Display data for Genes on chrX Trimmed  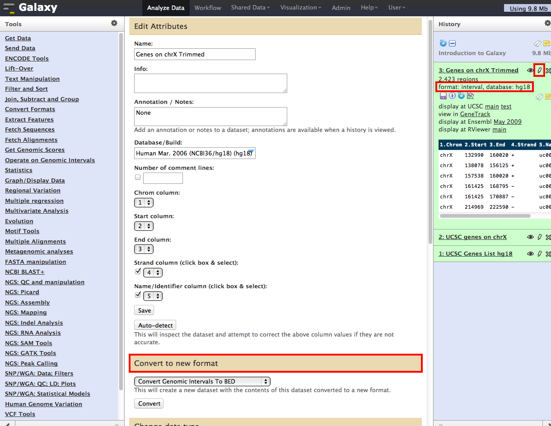point(530,70)
